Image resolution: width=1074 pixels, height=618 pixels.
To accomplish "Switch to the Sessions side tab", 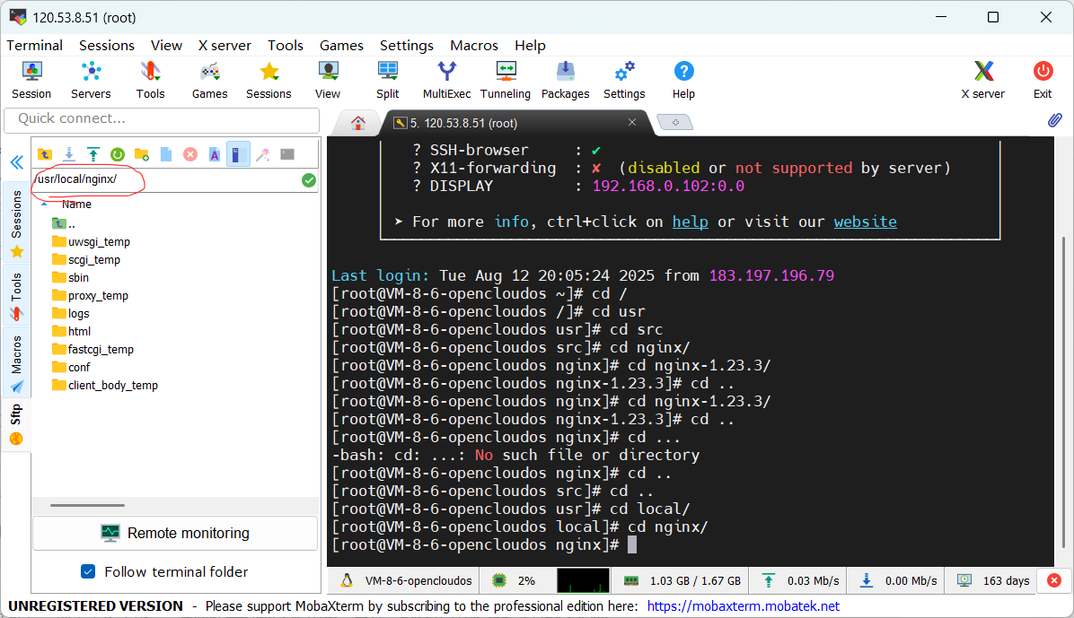I will point(16,223).
